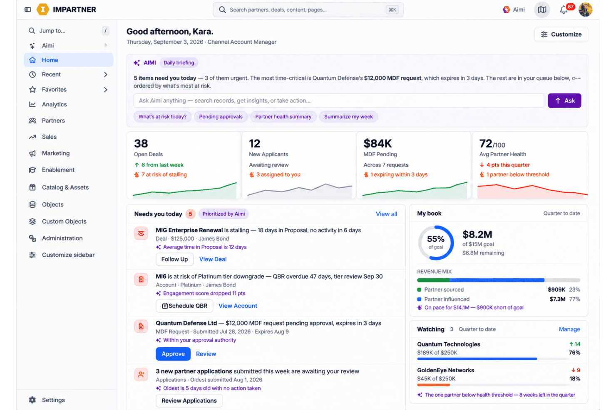Click the MIG Enterprise Renewal alert icon
Screen dimensions: 616x410
point(141,233)
